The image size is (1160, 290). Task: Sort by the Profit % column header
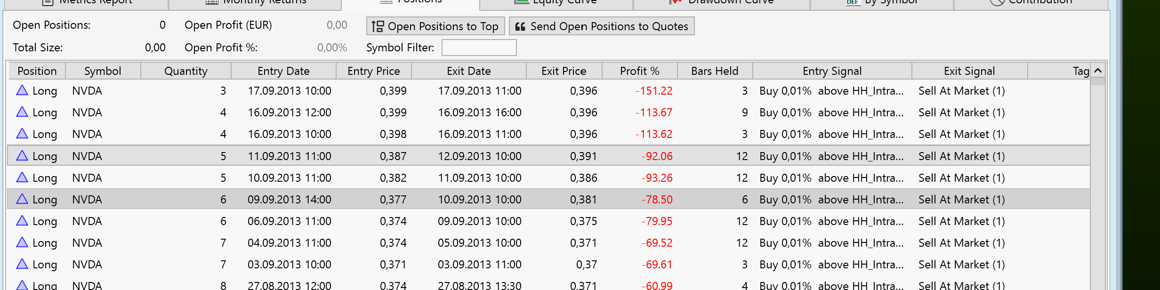tap(639, 71)
